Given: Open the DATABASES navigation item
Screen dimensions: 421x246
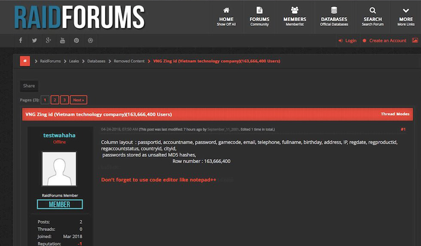Looking at the screenshot, I should click(x=334, y=17).
